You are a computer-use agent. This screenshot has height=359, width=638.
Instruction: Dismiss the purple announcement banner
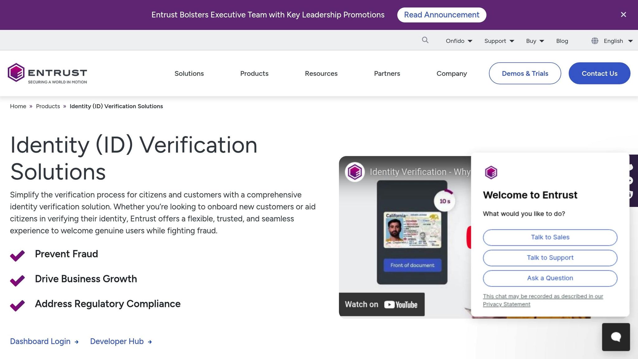[x=623, y=15]
